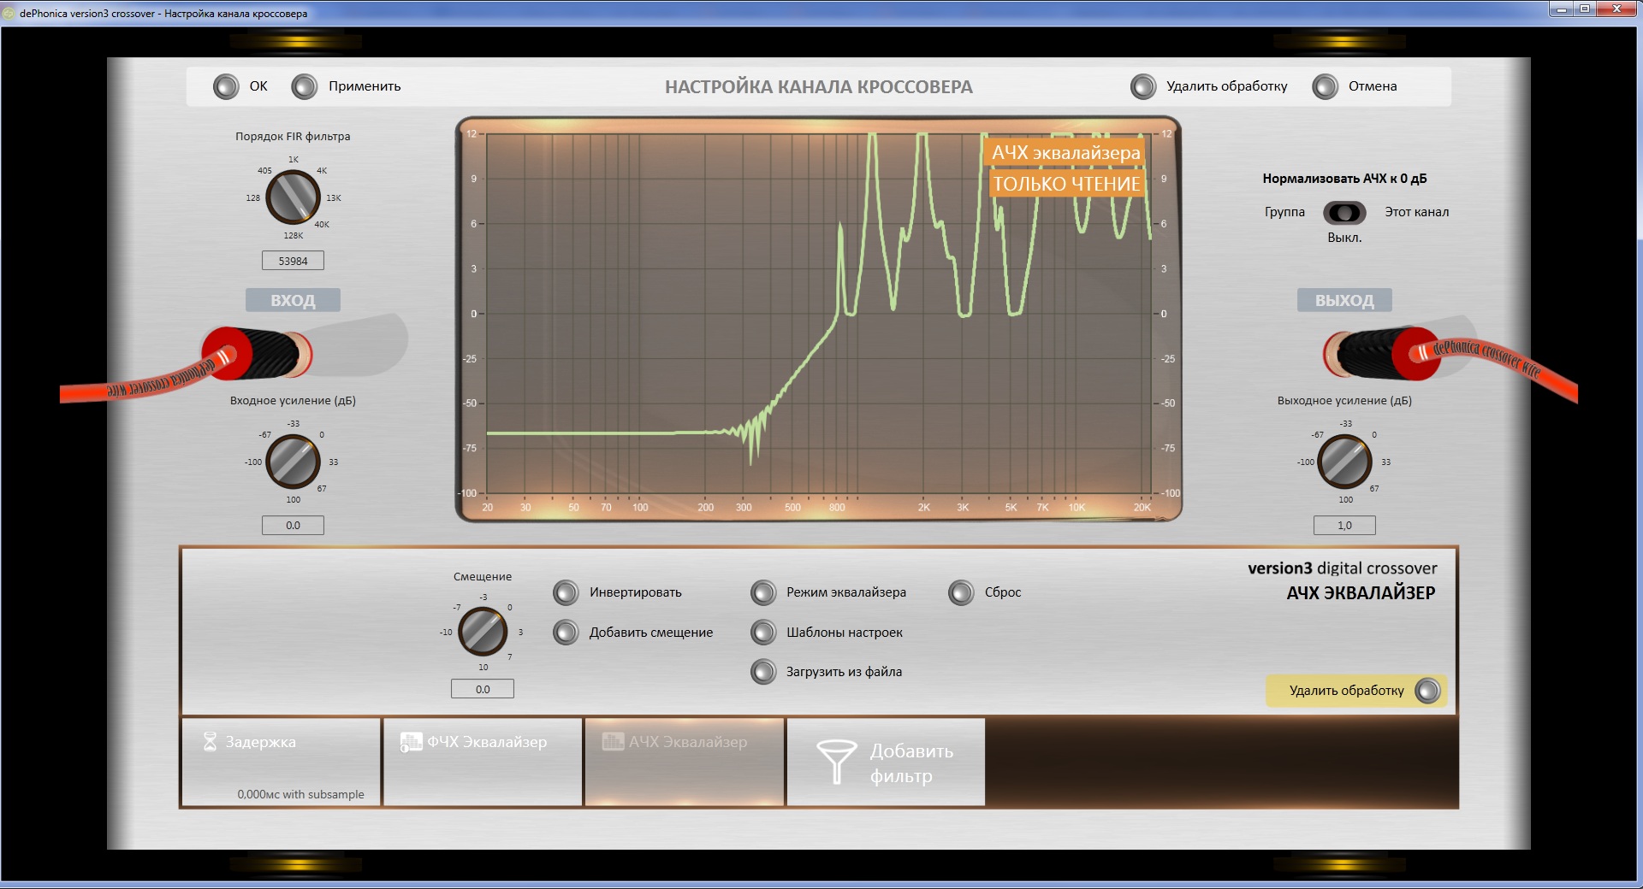The image size is (1643, 889).
Task: Maximize the dePhonica window
Action: (1585, 9)
